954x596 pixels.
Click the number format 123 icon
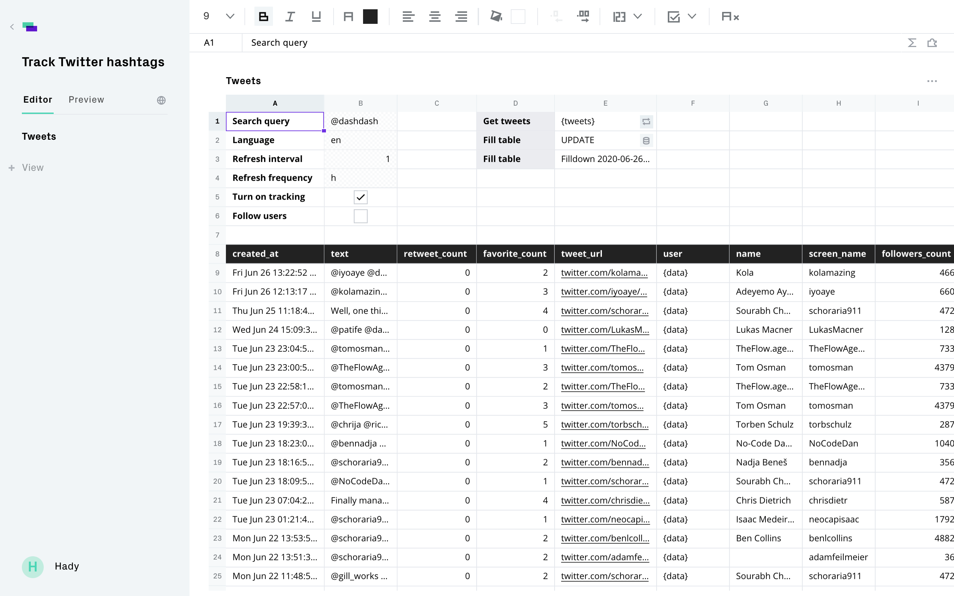click(619, 17)
